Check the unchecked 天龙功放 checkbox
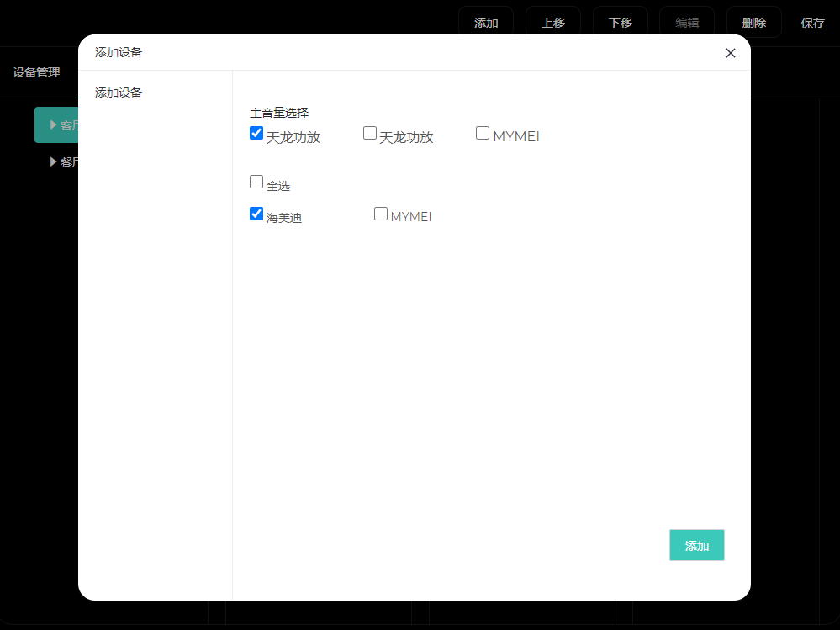The width and height of the screenshot is (840, 630). point(370,133)
